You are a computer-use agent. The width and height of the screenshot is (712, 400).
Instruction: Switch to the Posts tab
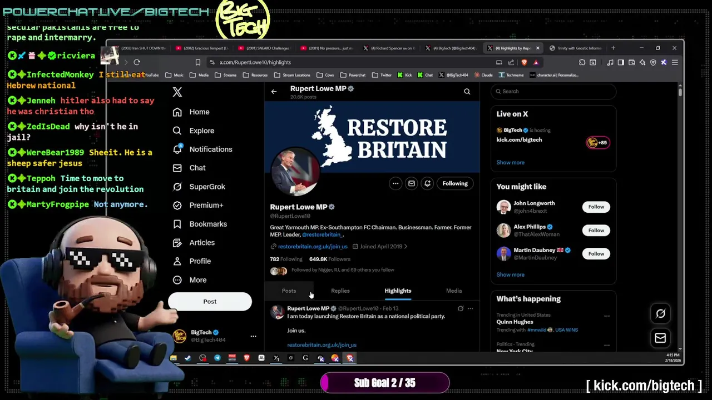[289, 291]
